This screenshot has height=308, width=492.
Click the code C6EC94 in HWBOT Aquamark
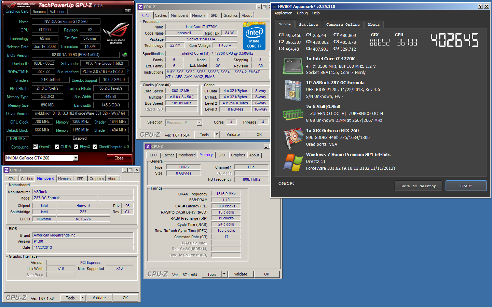click(x=286, y=183)
